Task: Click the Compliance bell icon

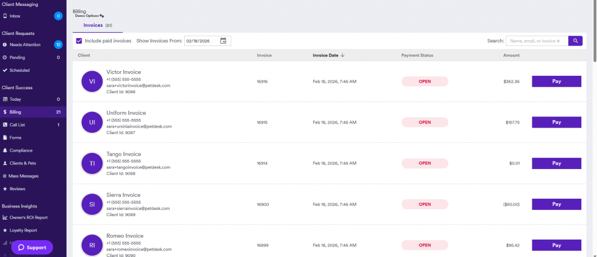Action: 5,150
